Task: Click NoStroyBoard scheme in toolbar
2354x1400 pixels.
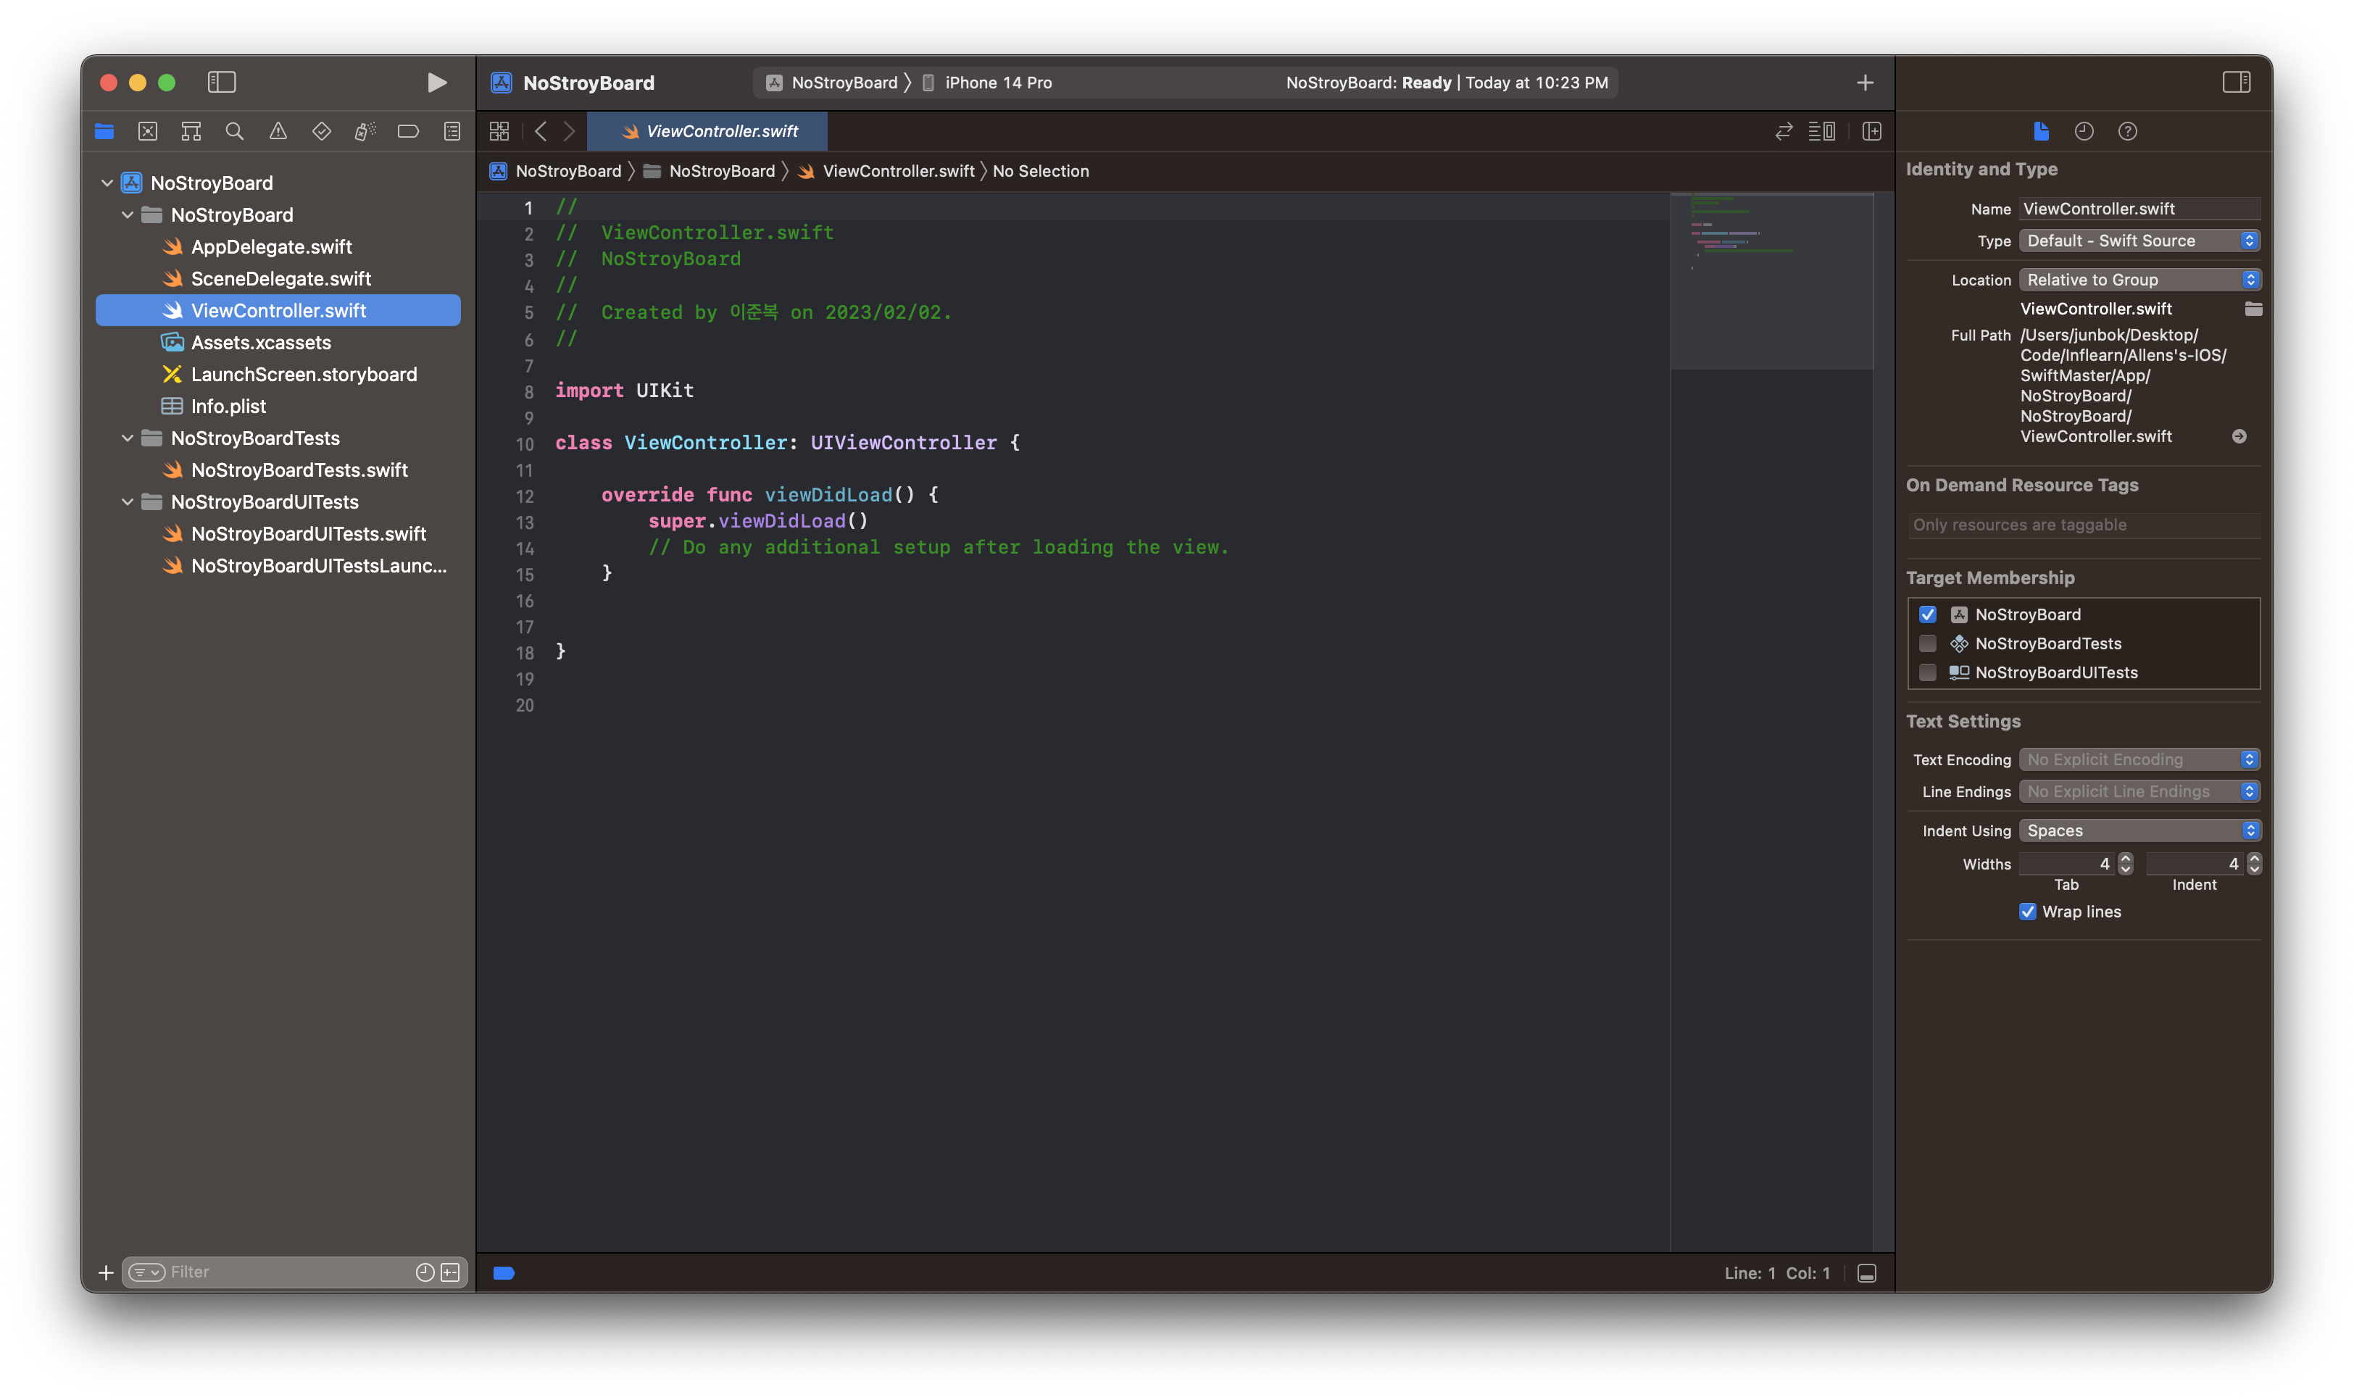Action: point(833,83)
